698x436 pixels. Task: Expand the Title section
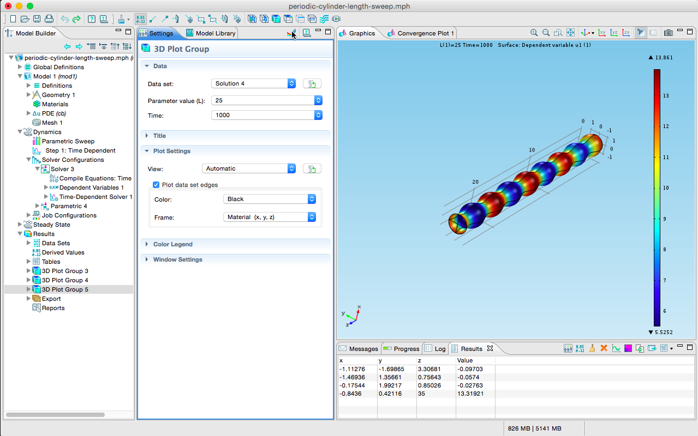point(147,136)
